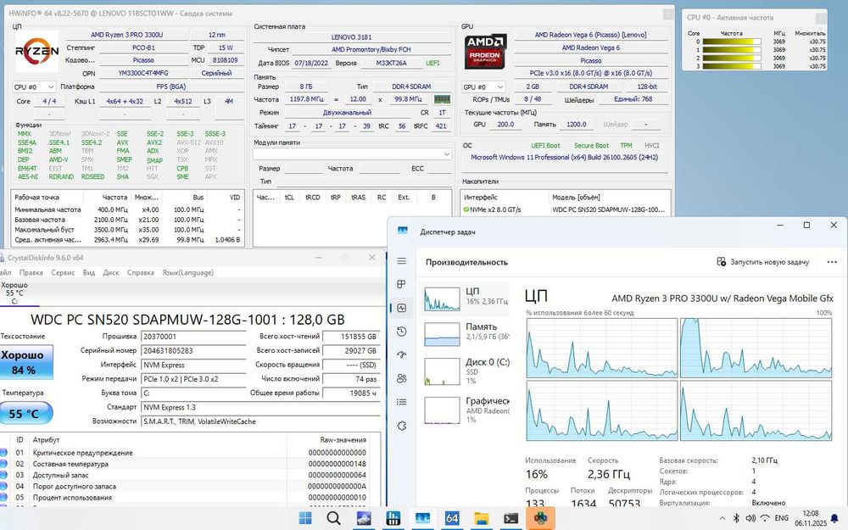Click status circle for attribute 01 in CrystalDiskInfo
The image size is (848, 530).
[x=3, y=453]
